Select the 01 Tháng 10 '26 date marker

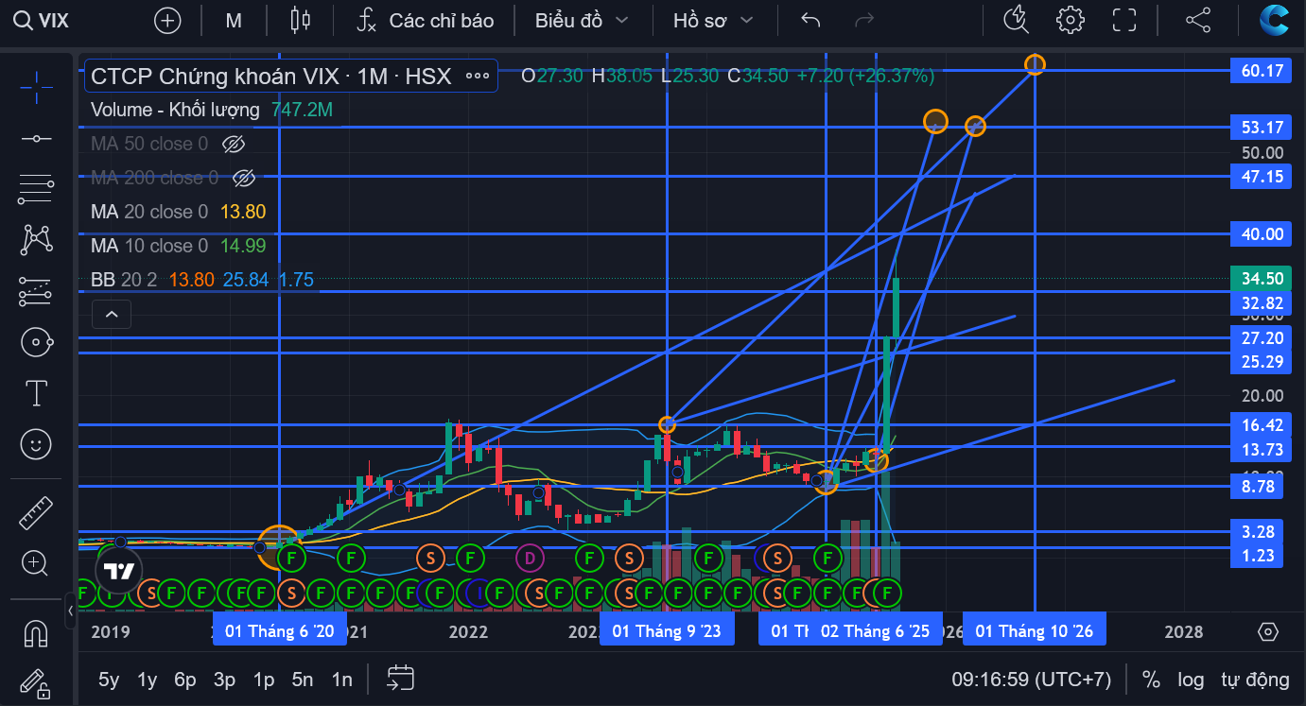(1034, 631)
